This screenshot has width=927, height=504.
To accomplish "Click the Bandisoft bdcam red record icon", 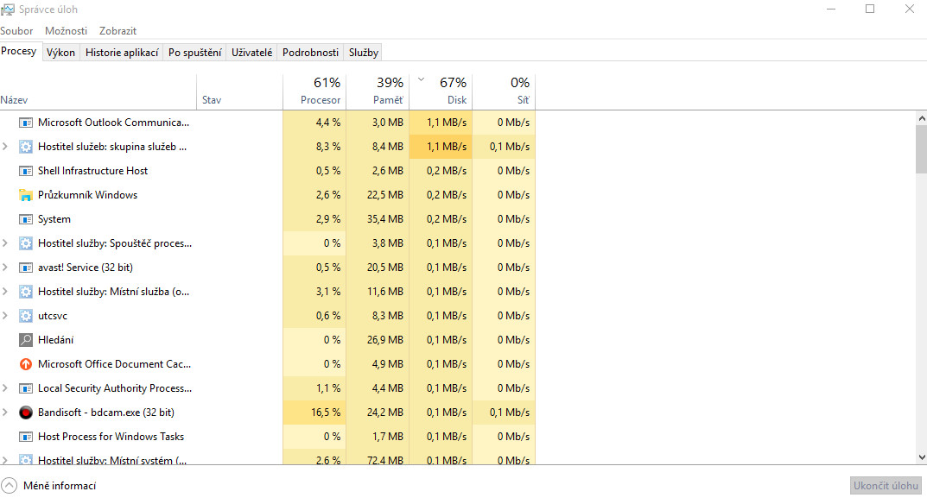I will (25, 413).
